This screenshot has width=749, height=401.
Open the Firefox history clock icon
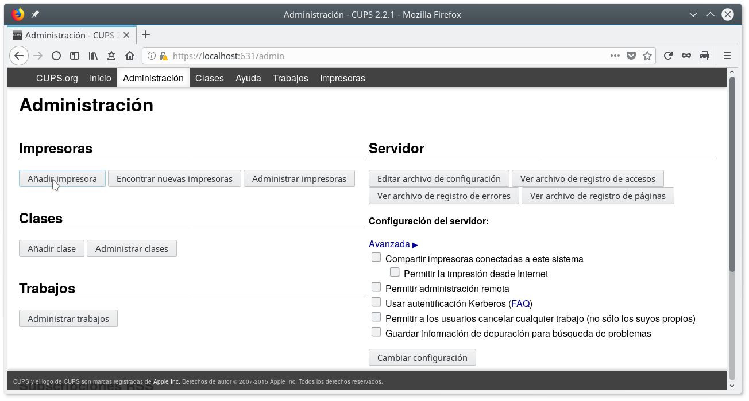point(56,56)
